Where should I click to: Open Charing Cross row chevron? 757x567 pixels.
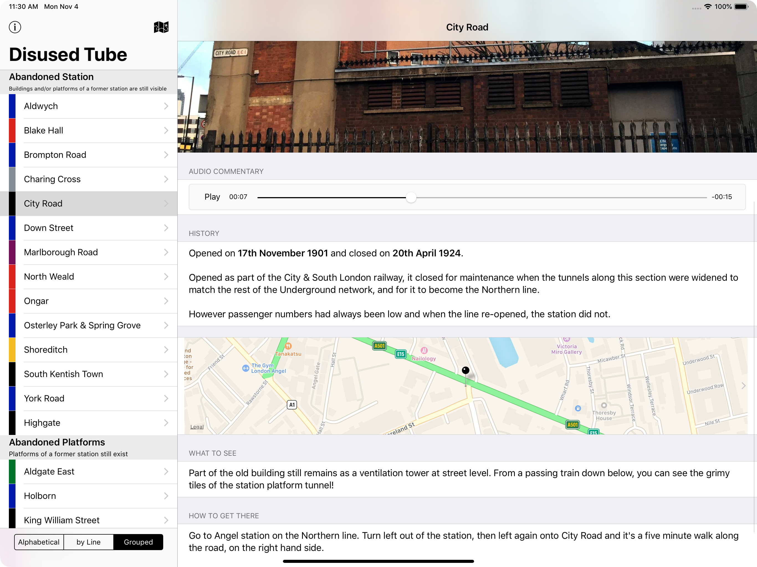[166, 179]
